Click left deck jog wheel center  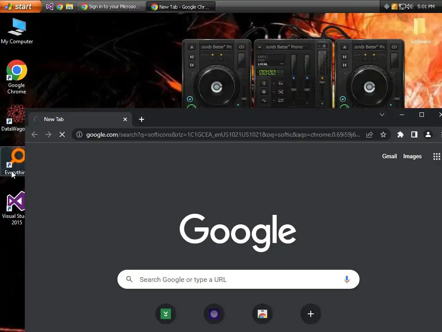pyautogui.click(x=217, y=87)
